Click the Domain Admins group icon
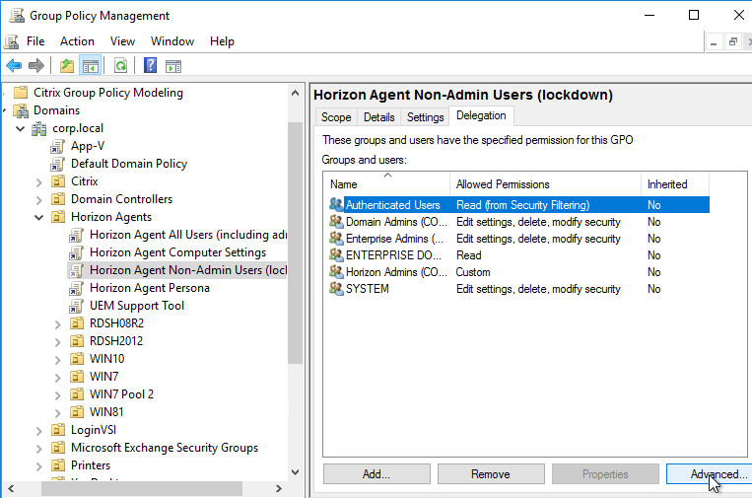Viewport: 752px width, 498px height. tap(336, 221)
